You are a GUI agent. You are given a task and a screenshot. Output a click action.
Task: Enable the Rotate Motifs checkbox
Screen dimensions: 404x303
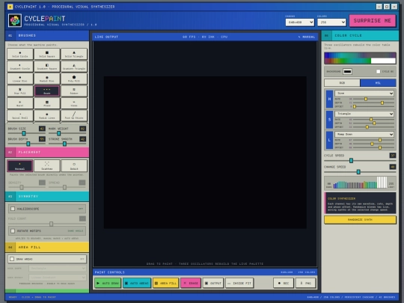click(x=13, y=231)
